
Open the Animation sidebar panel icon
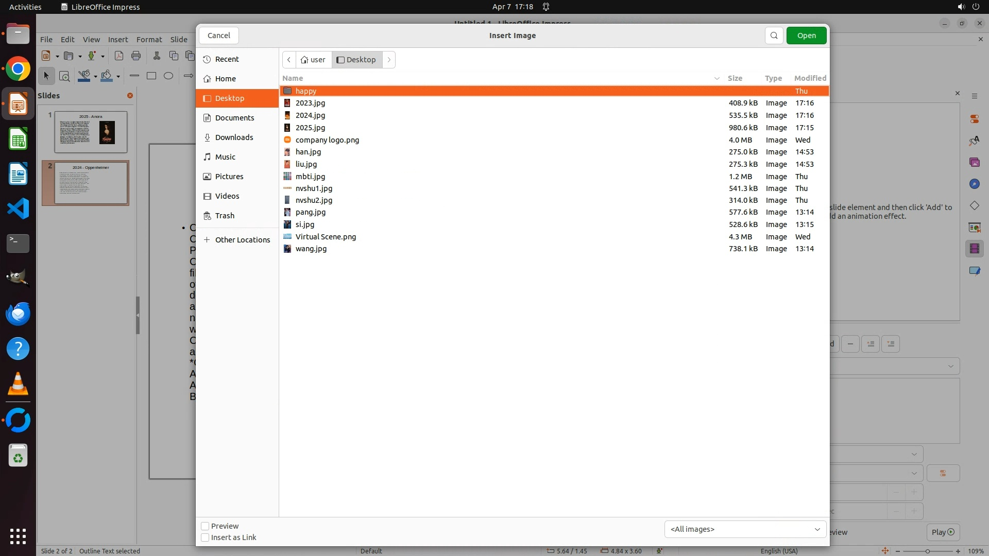click(974, 249)
